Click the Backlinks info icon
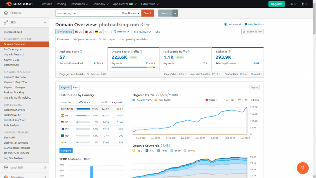 click(x=229, y=52)
